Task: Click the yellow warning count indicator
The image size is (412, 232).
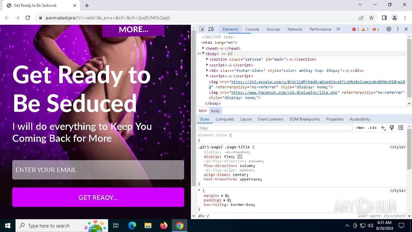Action: 365,29
